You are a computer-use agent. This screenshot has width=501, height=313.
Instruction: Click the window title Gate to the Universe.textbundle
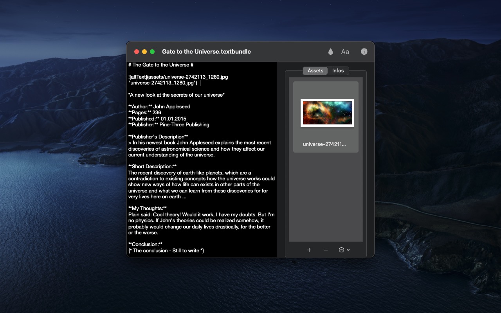coord(206,52)
